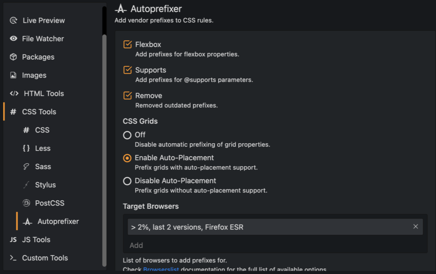Toggle the Supports checkbox

click(127, 70)
